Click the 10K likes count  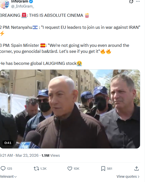[x=76, y=169]
